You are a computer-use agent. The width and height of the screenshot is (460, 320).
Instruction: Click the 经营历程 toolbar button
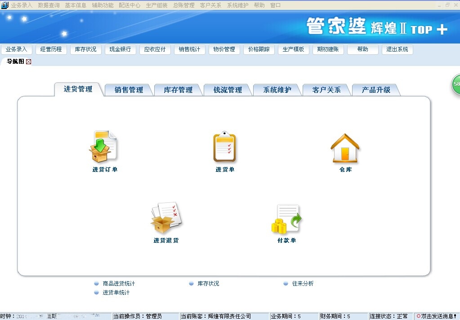click(51, 49)
